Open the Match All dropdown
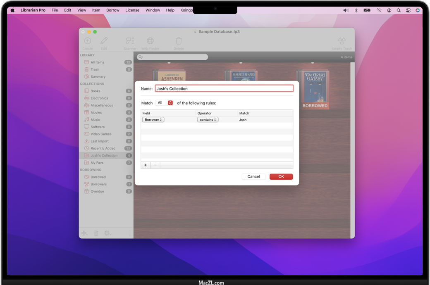Viewport: 430px width, 285px height. (x=164, y=103)
